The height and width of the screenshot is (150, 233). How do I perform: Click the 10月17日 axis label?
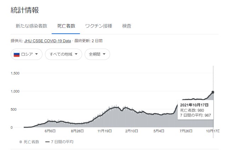coord(213,131)
